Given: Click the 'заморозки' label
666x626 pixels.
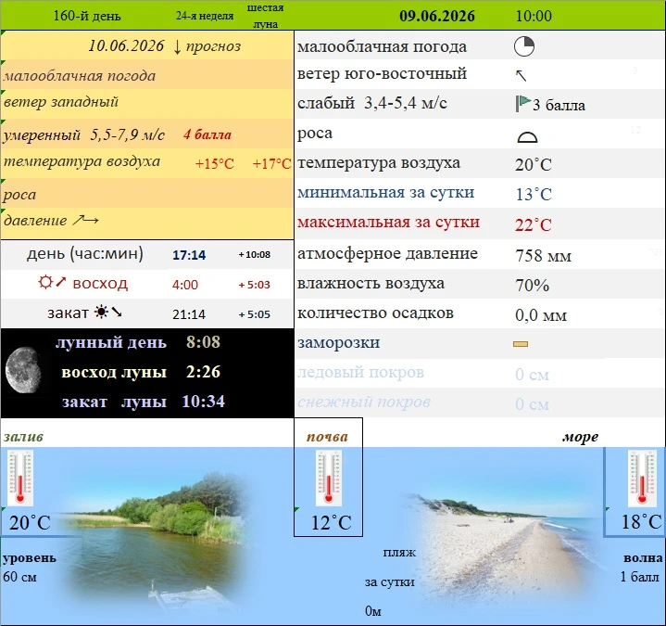Looking at the screenshot, I should pyautogui.click(x=338, y=343).
